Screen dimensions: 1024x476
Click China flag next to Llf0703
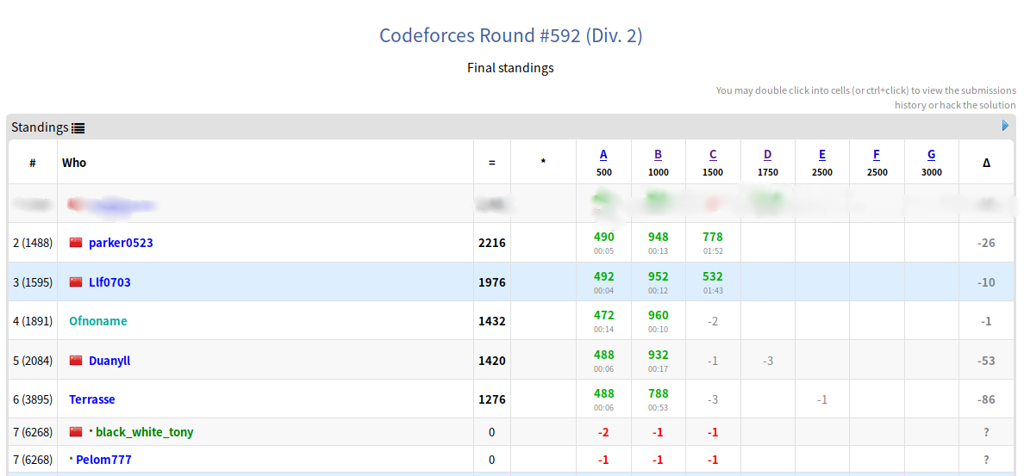(76, 282)
